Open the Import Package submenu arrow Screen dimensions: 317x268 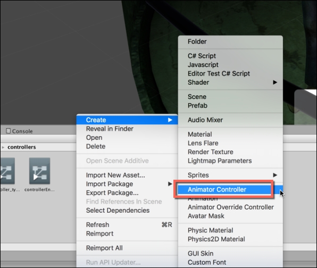point(170,184)
